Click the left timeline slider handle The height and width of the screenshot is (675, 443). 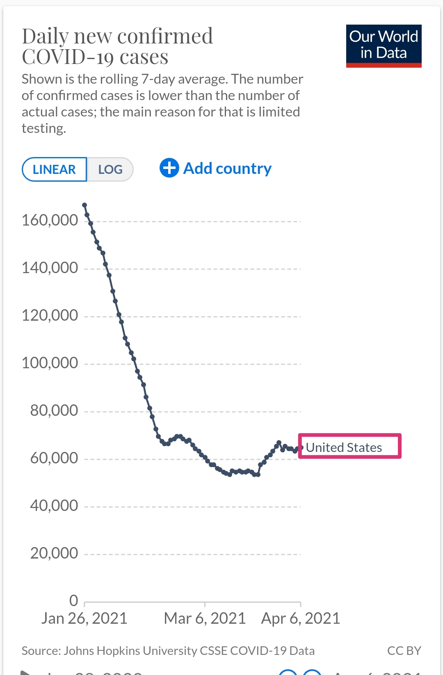click(x=288, y=673)
